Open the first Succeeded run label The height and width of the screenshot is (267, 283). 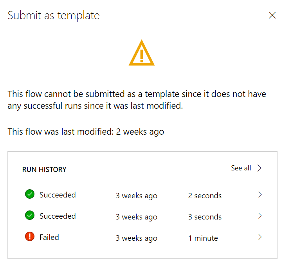pos(58,195)
